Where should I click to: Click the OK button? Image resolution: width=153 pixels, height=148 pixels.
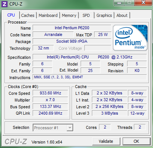136,141
